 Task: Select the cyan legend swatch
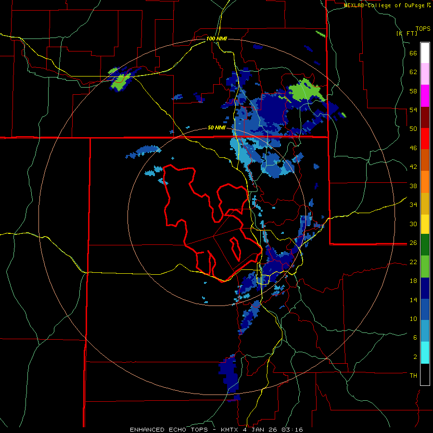coord(425,353)
